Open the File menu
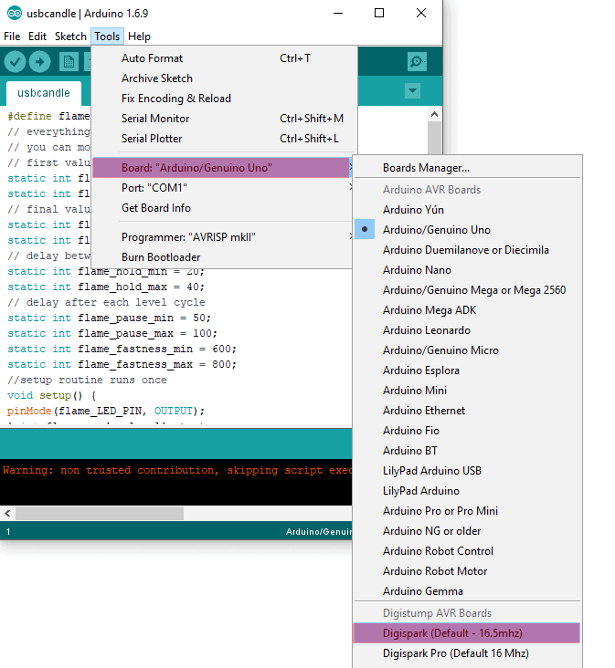 point(12,37)
